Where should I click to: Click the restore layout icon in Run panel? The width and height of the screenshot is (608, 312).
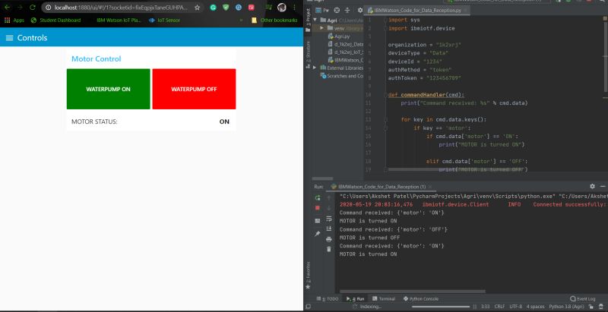pos(318,221)
